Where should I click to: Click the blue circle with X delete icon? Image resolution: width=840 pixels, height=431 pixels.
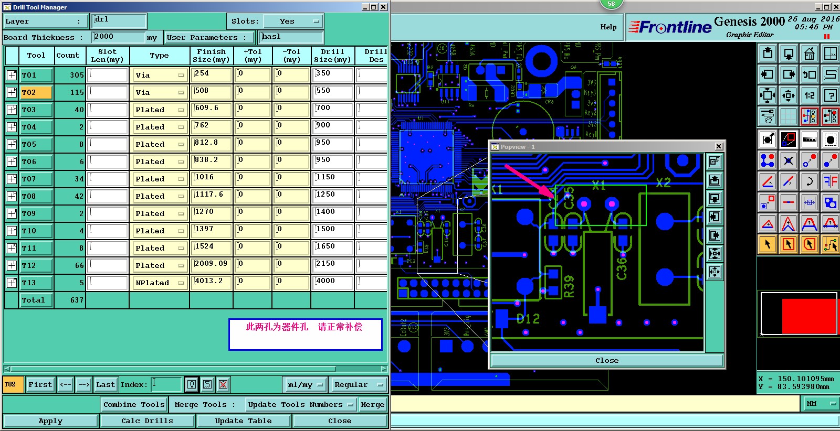point(789,160)
